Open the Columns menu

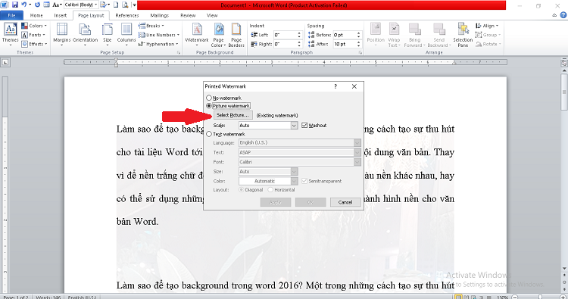[126, 35]
